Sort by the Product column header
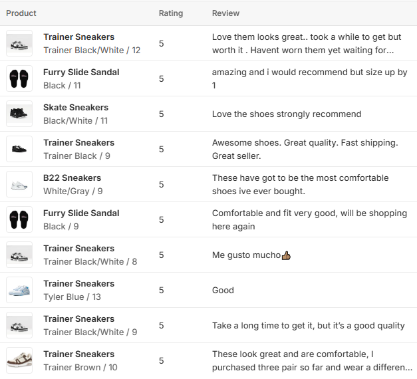Image resolution: width=417 pixels, height=379 pixels. tap(21, 13)
